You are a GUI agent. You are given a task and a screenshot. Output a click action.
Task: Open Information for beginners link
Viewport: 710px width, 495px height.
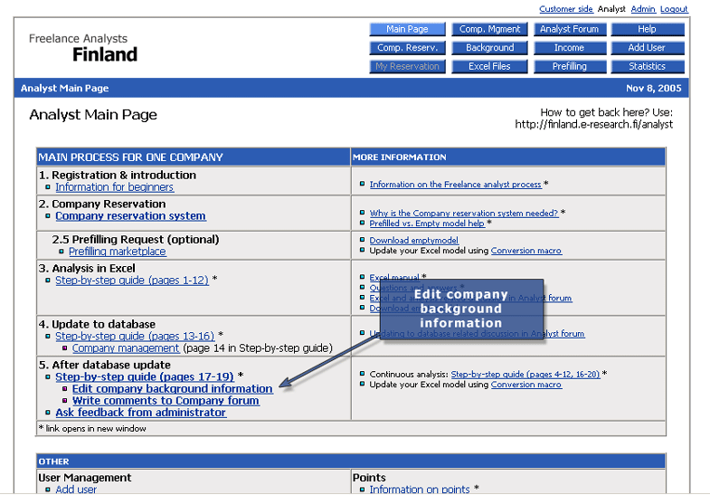point(115,187)
